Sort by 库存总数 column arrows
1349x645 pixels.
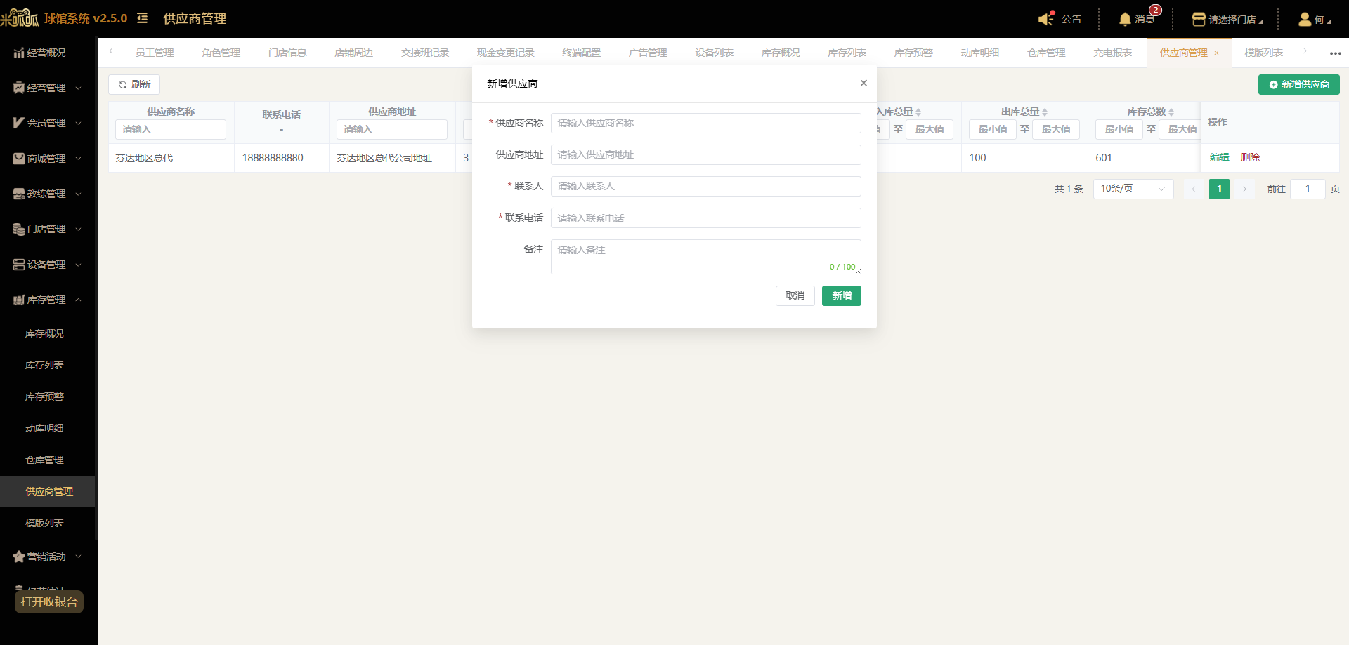click(x=1171, y=112)
